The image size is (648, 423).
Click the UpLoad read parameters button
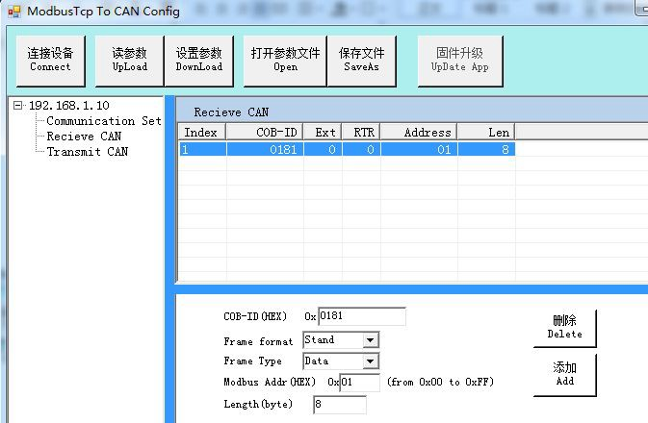129,61
